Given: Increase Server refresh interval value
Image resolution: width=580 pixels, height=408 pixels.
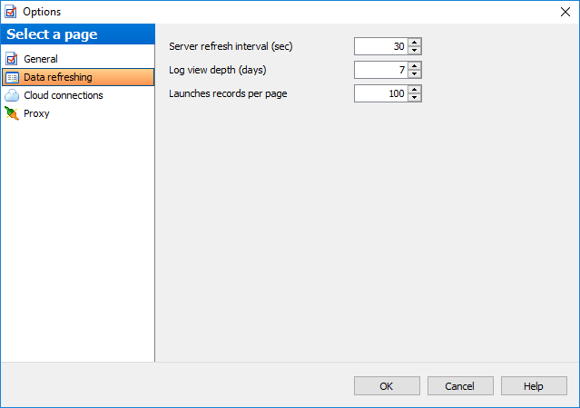Looking at the screenshot, I should (x=415, y=42).
